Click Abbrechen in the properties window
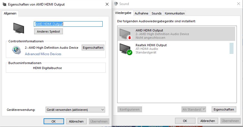Screen dimensions: 243x127 click(x=76, y=121)
